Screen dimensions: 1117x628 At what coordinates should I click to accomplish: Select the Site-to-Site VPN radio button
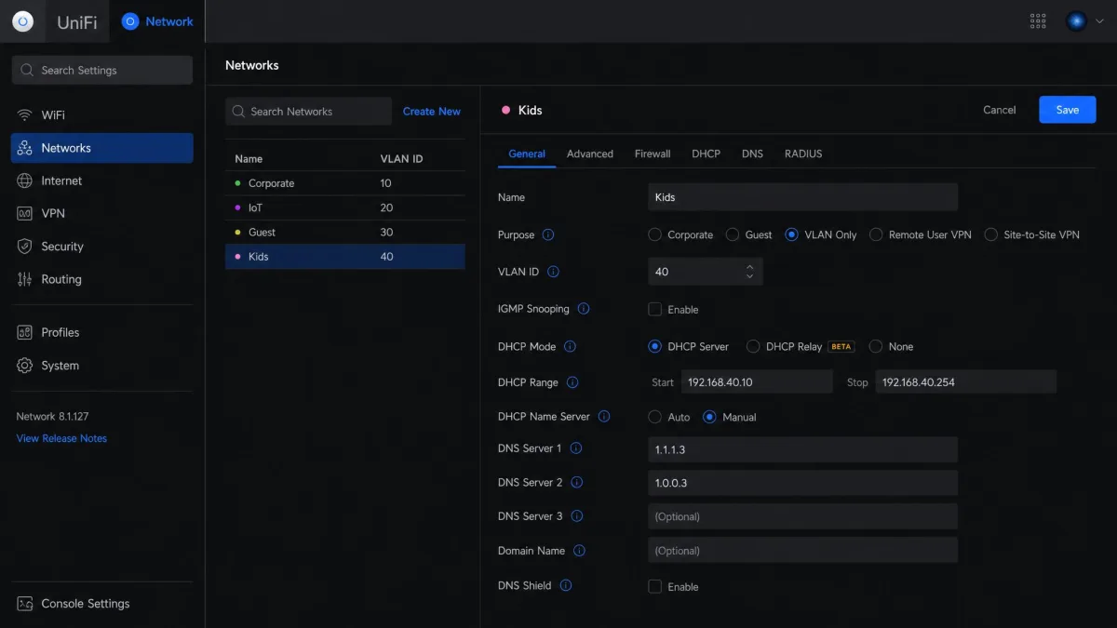(x=990, y=234)
